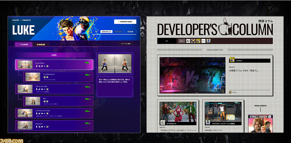Select the COMMAND LIST tab
This screenshot has height=143, width=291.
click(x=107, y=32)
